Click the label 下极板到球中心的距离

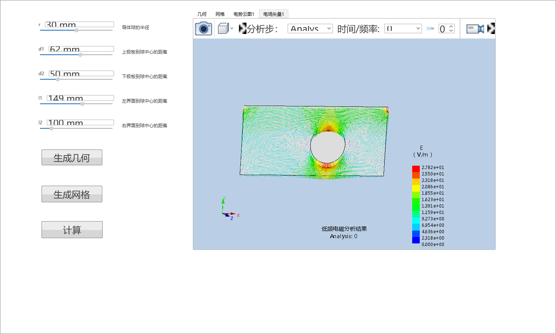[x=145, y=77]
